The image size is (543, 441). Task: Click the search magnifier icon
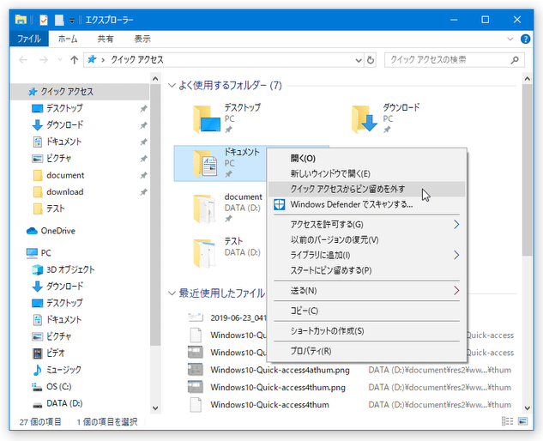[515, 60]
